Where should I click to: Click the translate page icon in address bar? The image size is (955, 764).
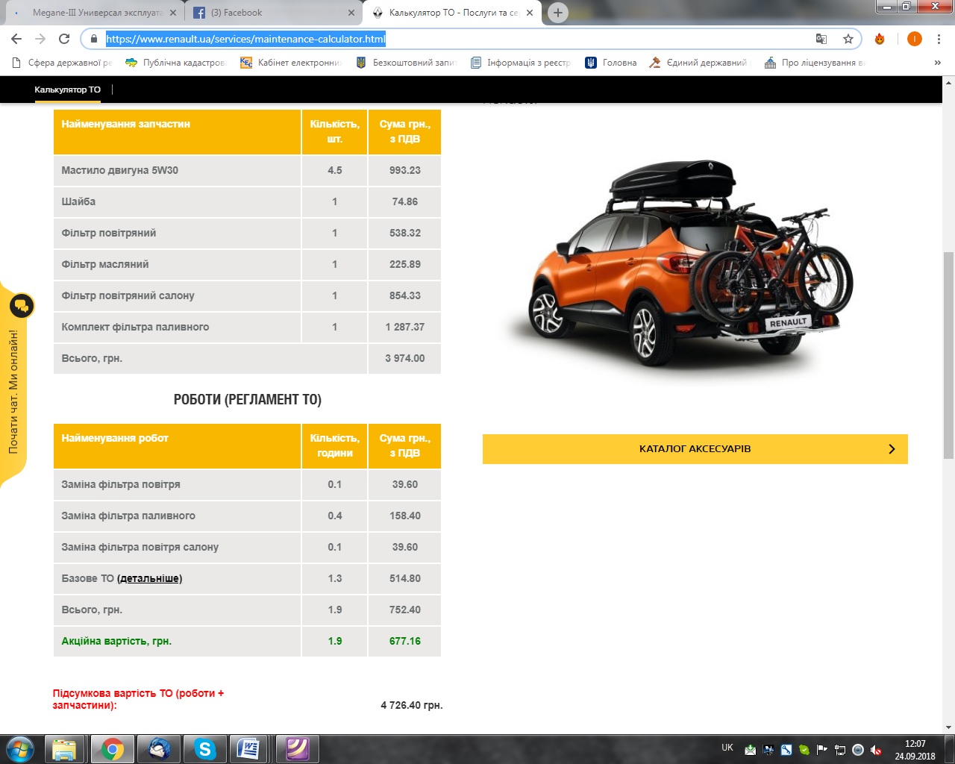[x=821, y=39]
